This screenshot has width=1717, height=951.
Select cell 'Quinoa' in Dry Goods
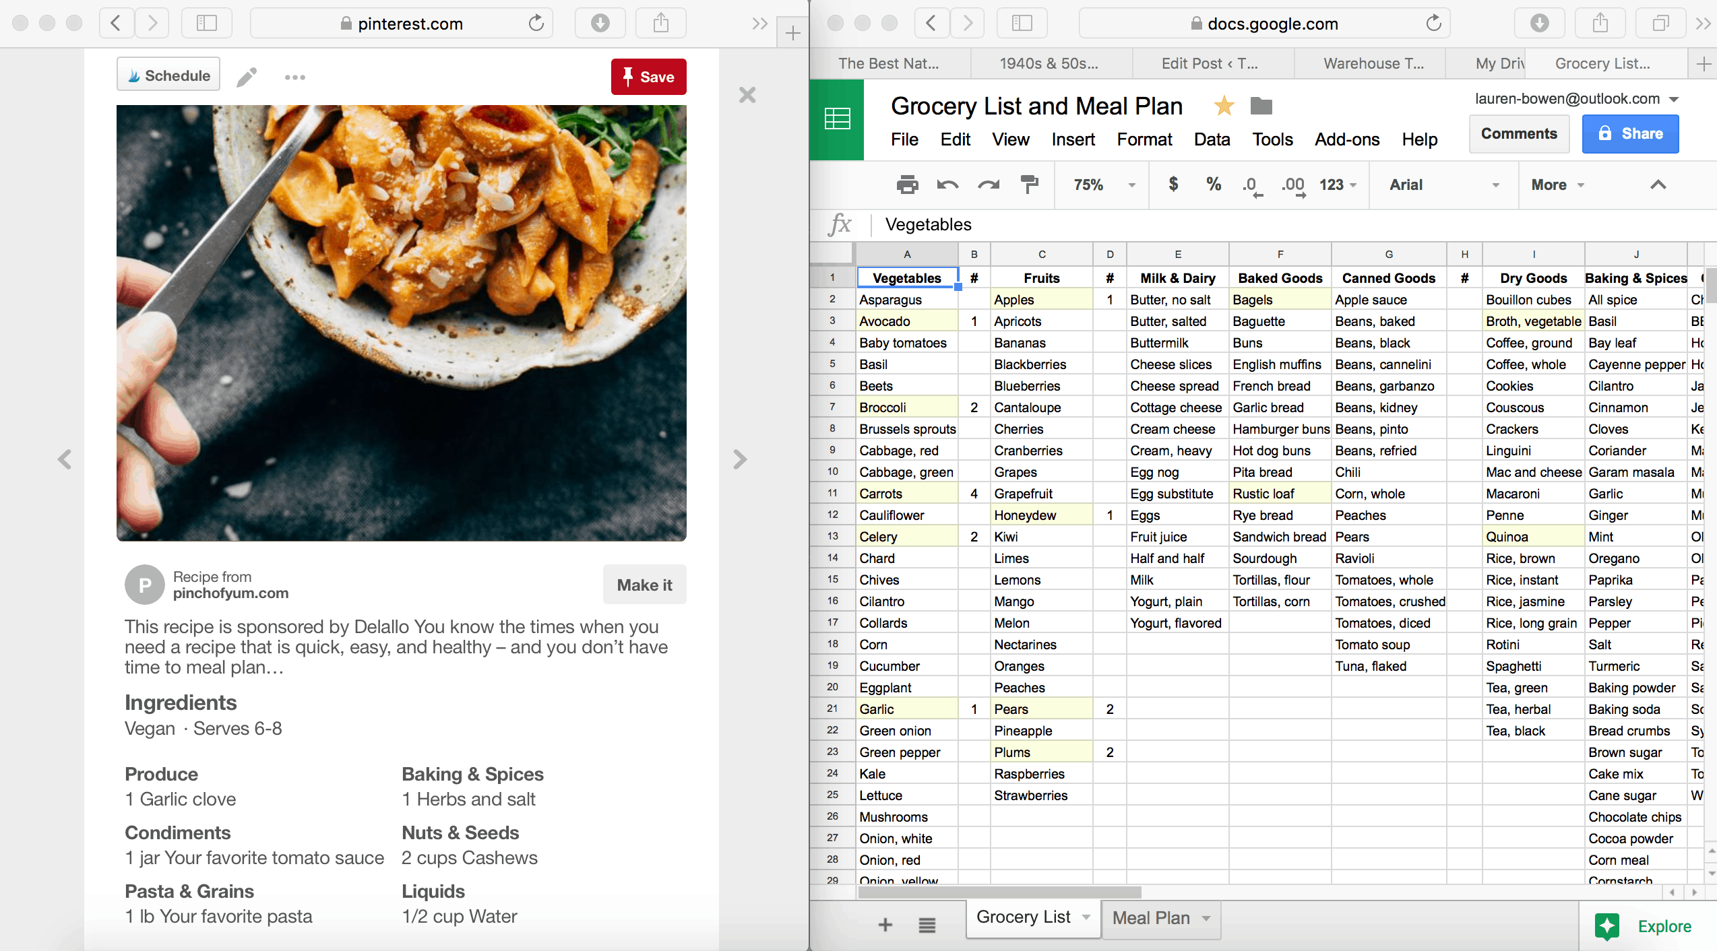pos(1533,537)
